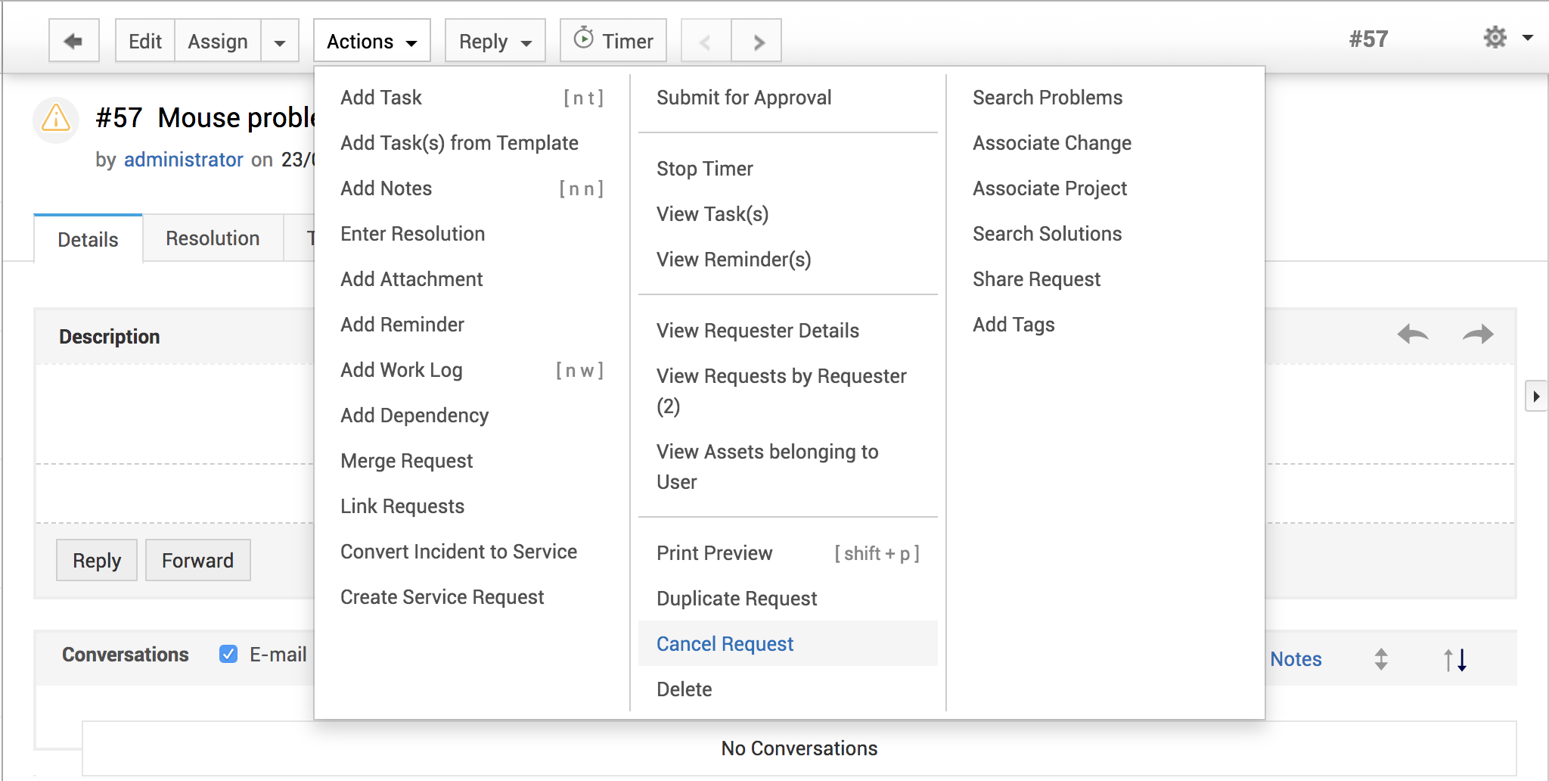
Task: Switch to the Details tab
Action: pos(88,239)
